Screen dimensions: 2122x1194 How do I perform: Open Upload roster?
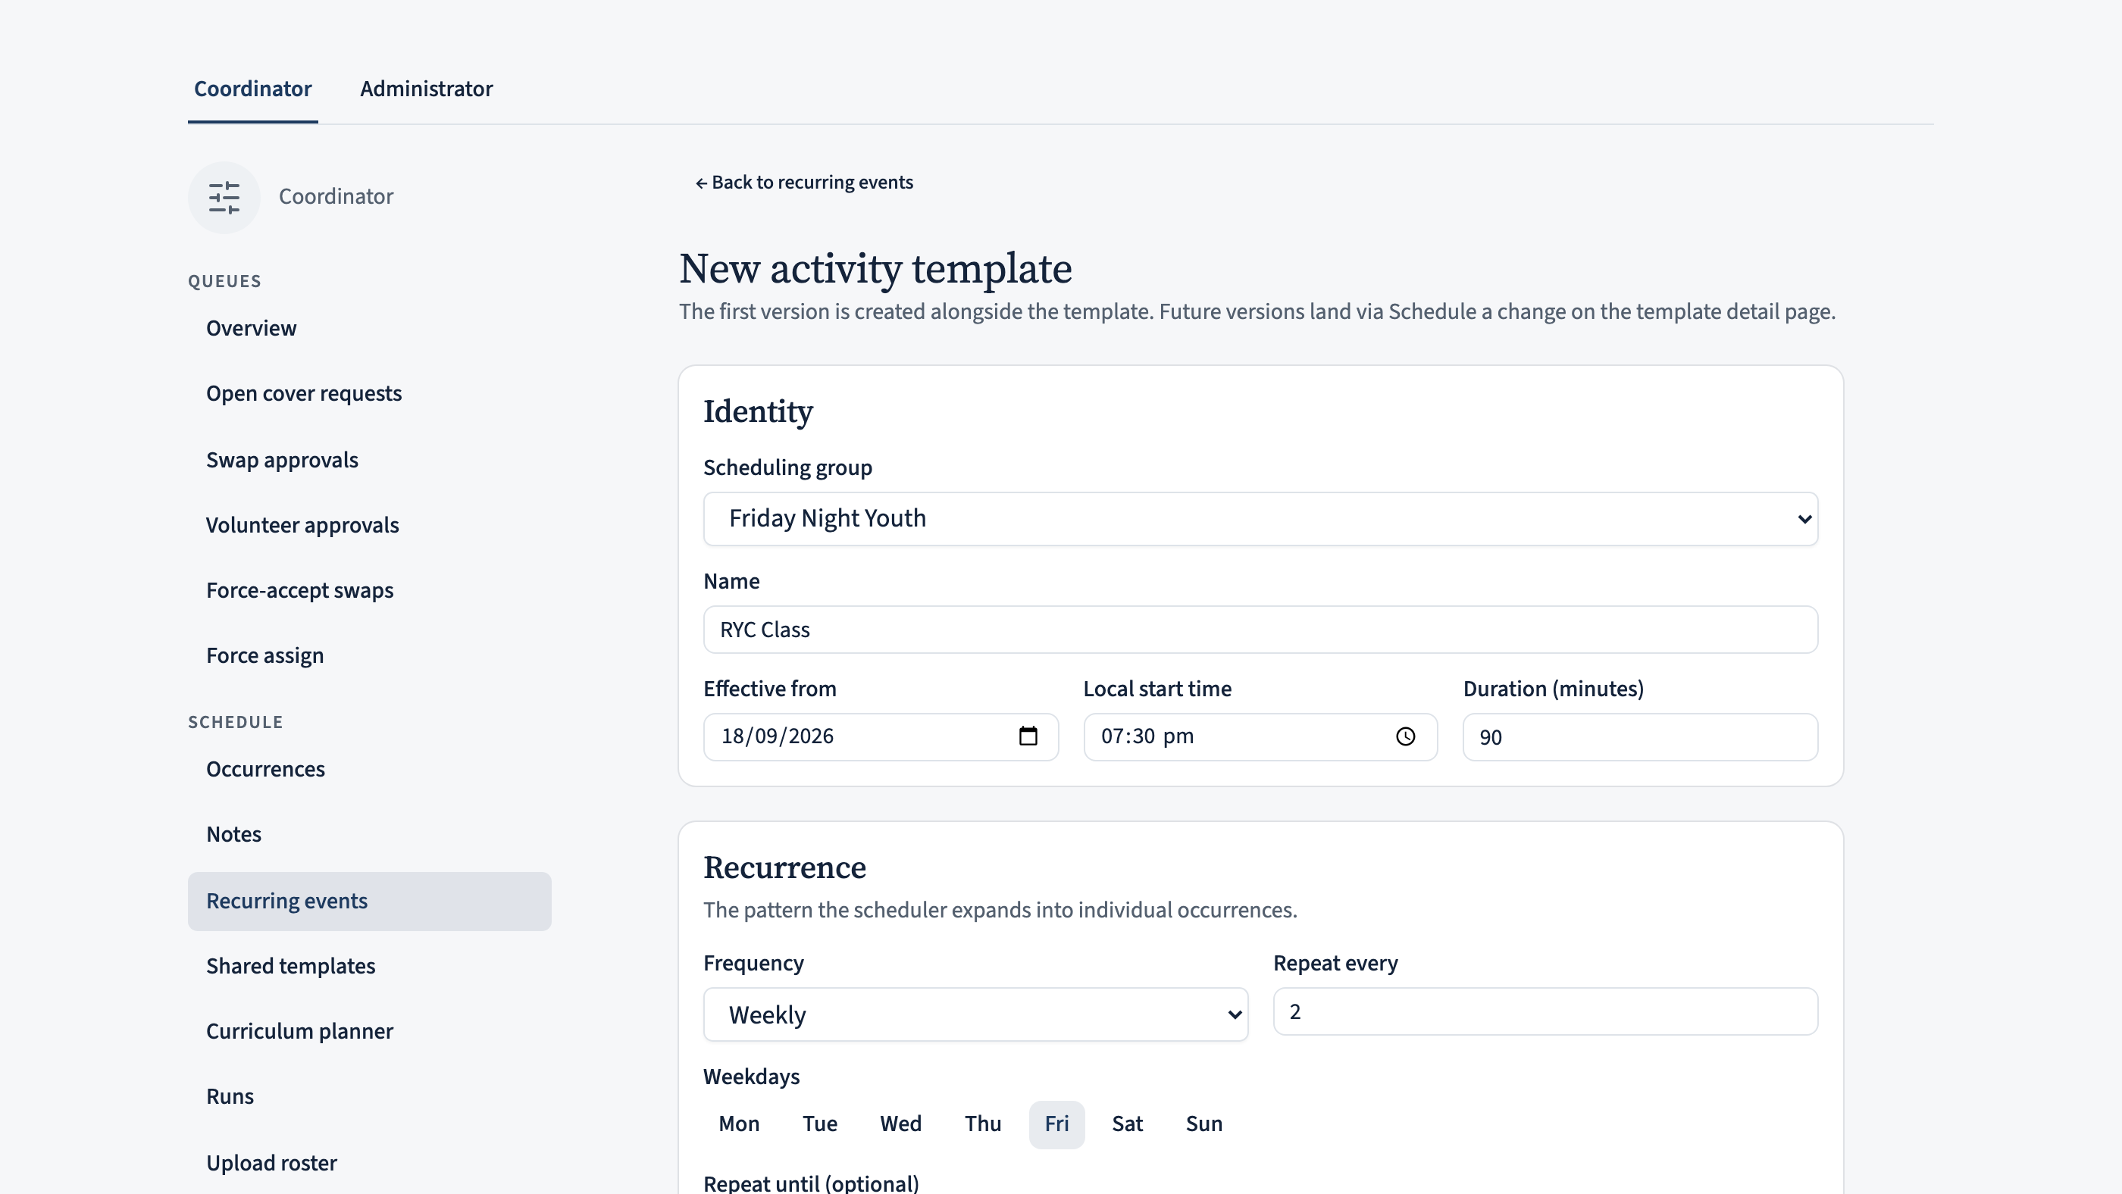[x=369, y=1163]
